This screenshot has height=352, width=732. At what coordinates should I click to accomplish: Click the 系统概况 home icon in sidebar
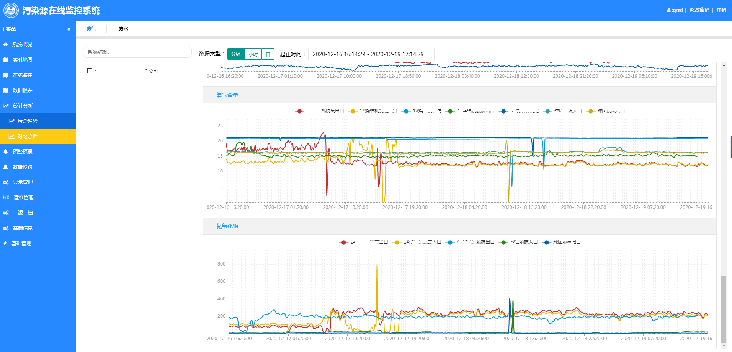click(x=5, y=44)
